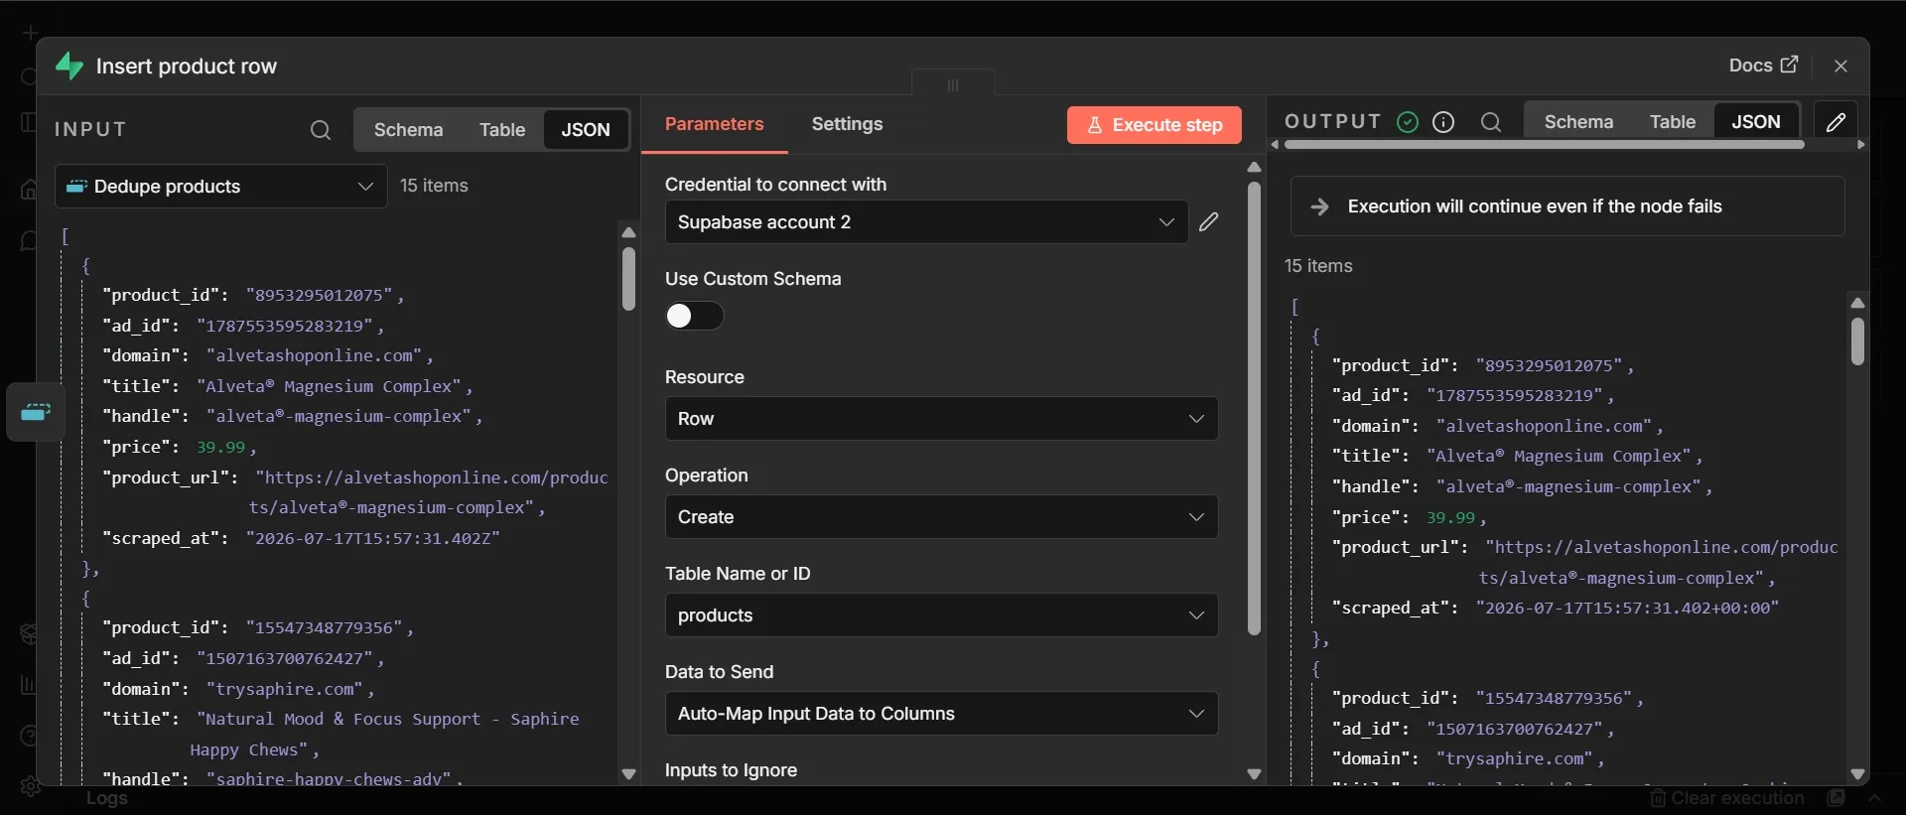Close the Insert product row panel
Screen dimensions: 1906x815
[x=1840, y=66]
